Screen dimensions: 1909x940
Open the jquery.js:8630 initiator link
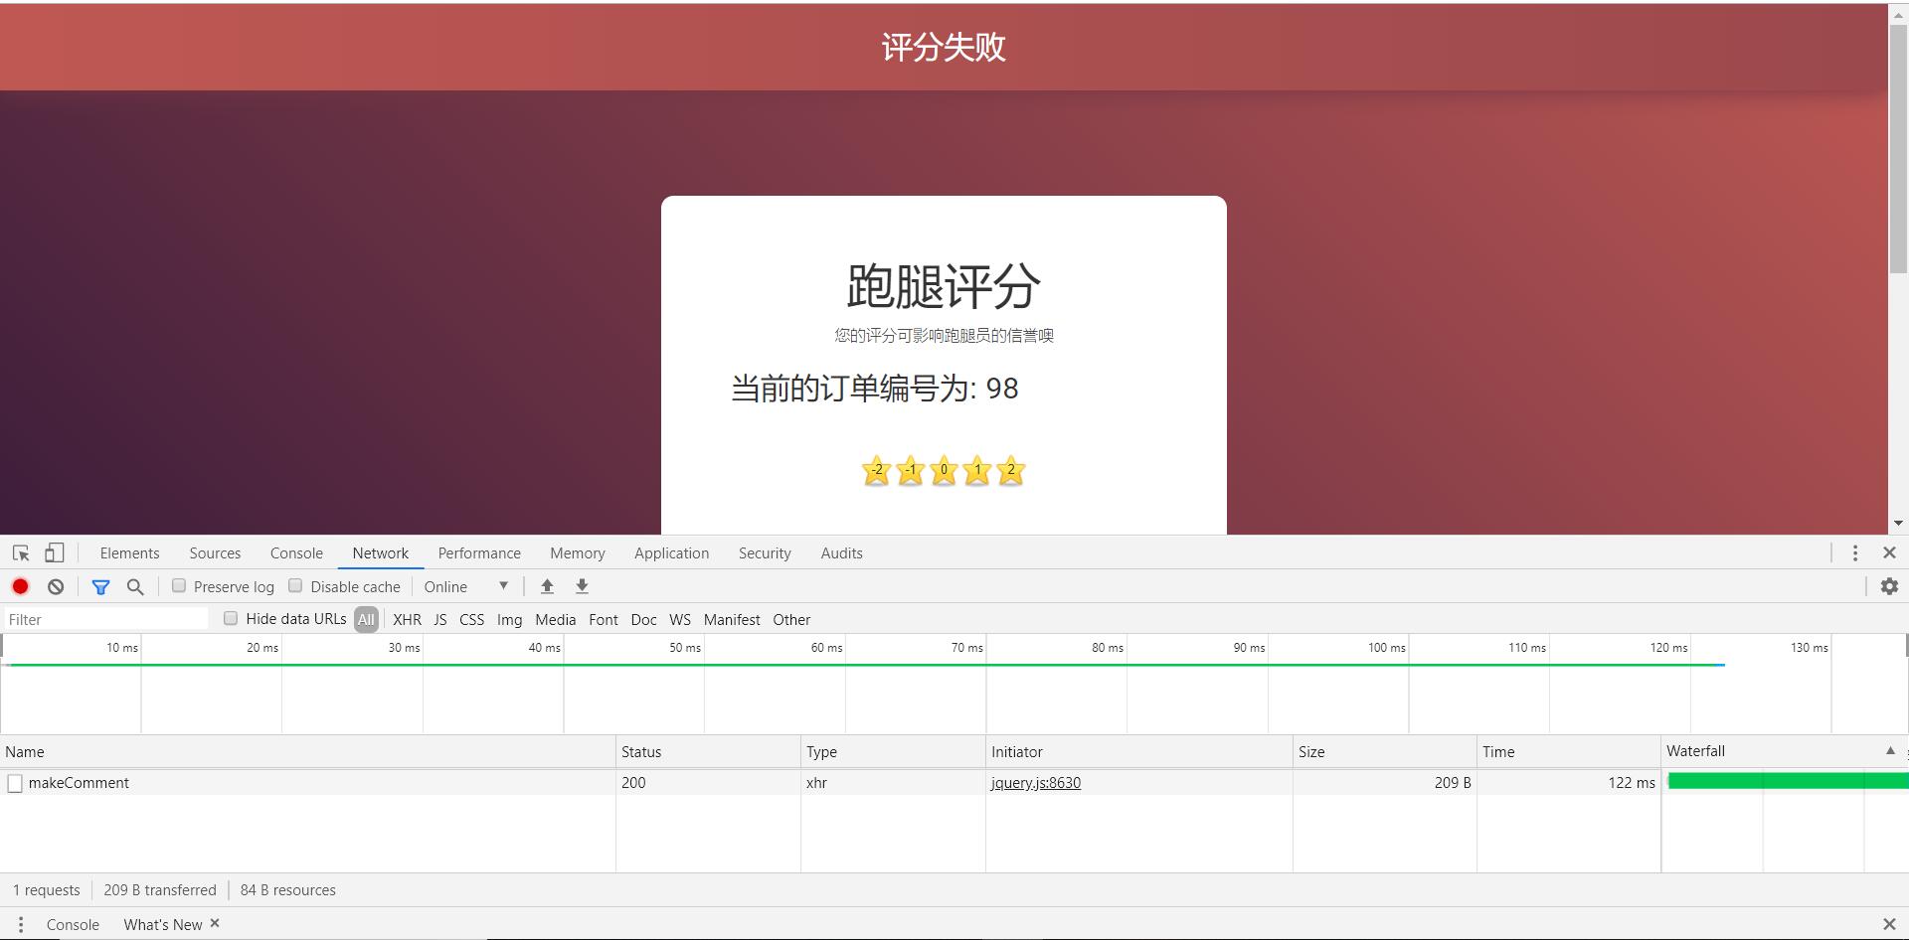coord(1035,783)
